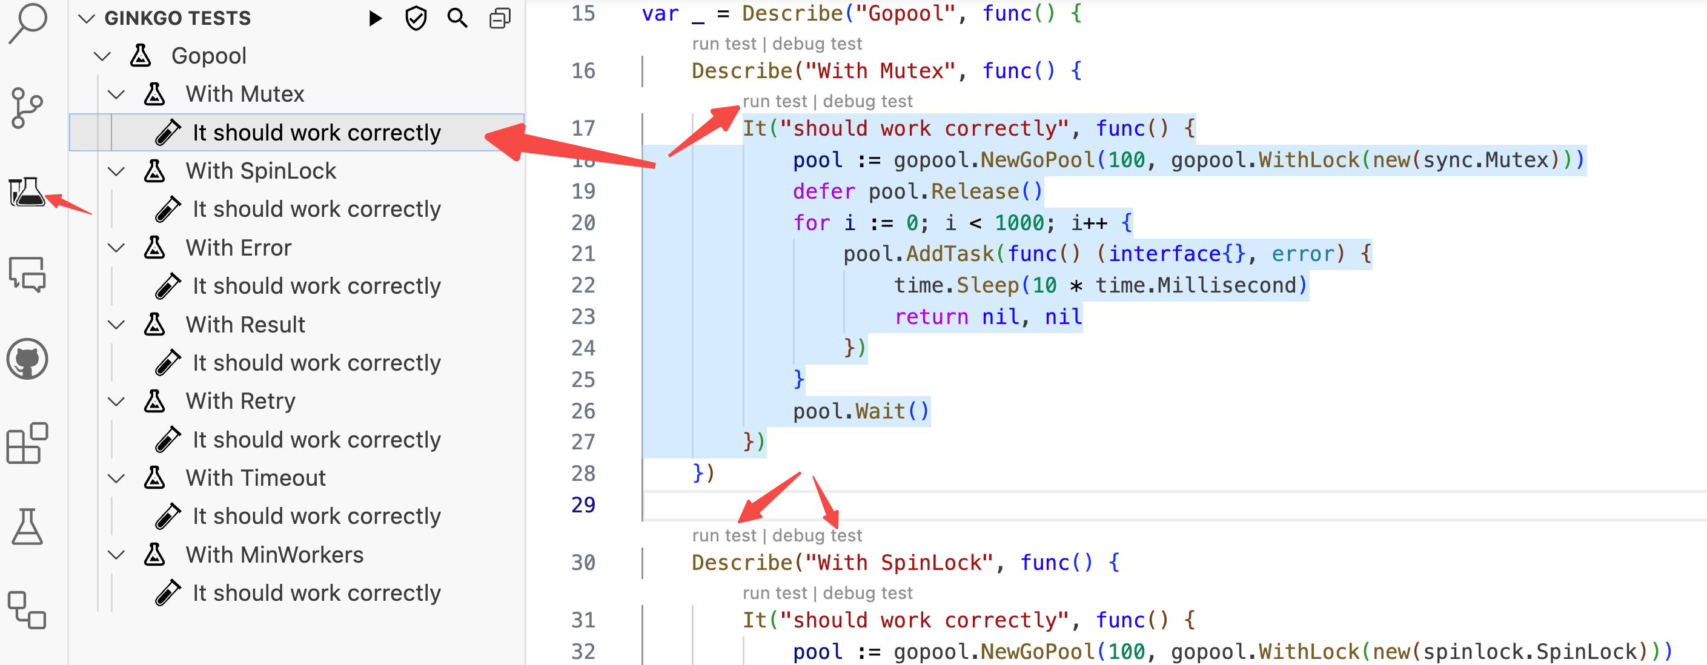Collapse the With Mutex node

coord(117,94)
